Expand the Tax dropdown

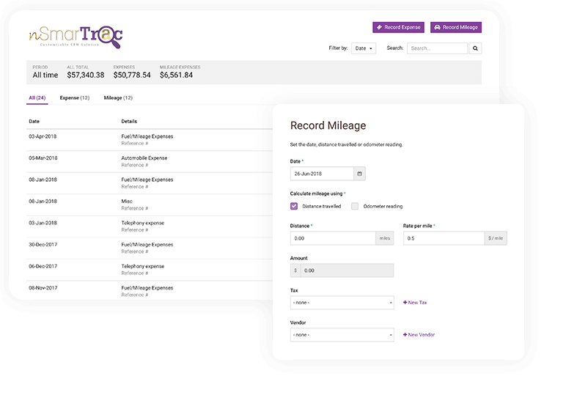[x=342, y=303]
